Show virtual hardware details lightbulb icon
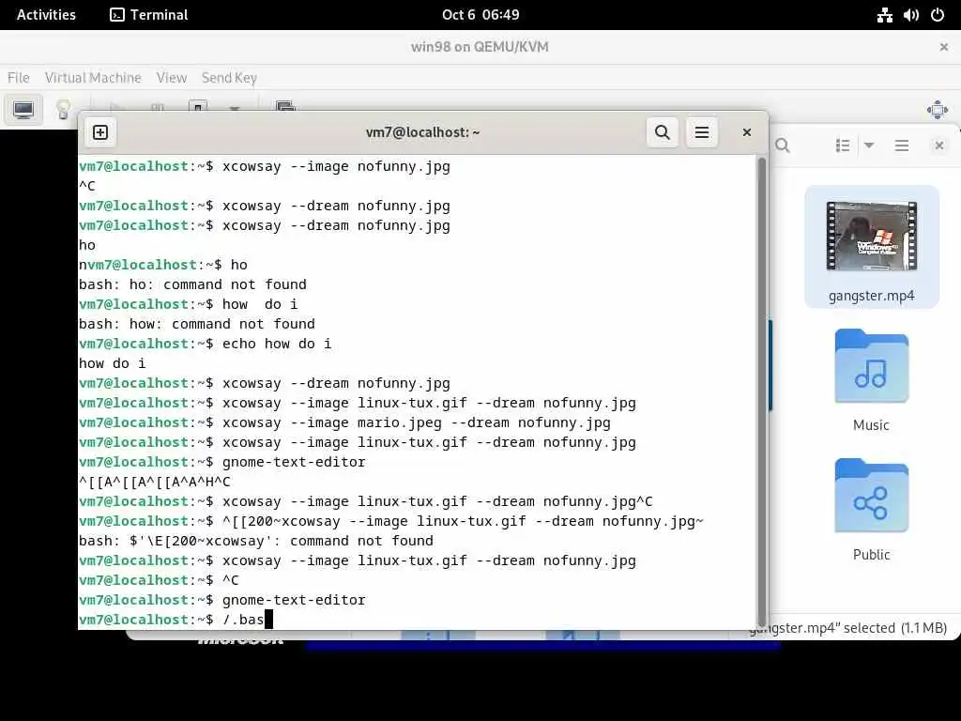The image size is (961, 721). point(63,110)
